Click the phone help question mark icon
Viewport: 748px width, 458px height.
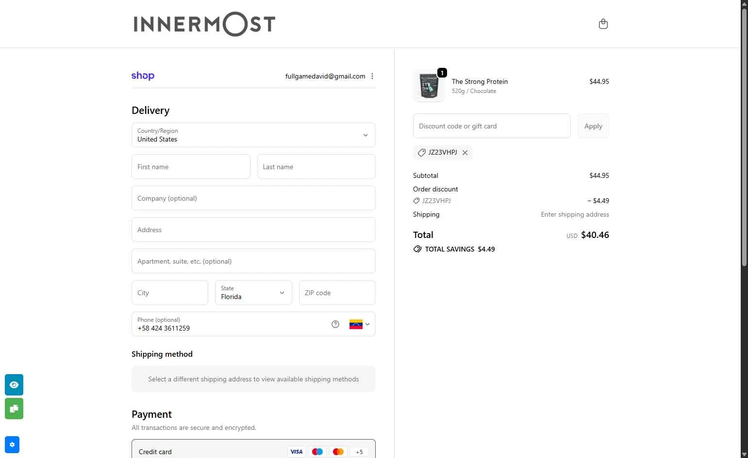point(335,324)
